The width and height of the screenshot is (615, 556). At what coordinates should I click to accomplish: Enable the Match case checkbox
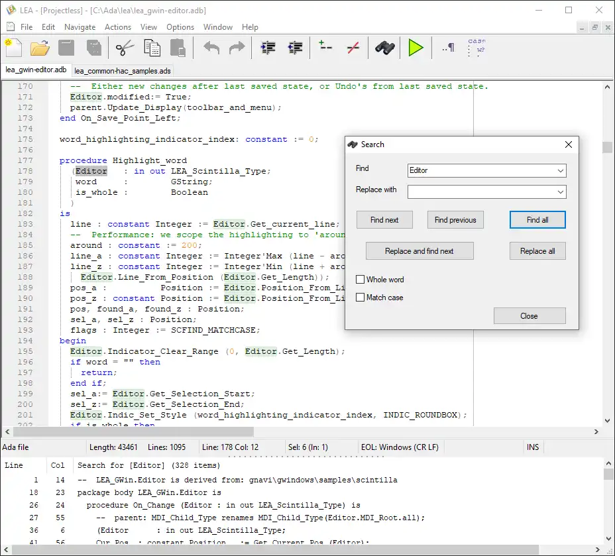click(361, 298)
